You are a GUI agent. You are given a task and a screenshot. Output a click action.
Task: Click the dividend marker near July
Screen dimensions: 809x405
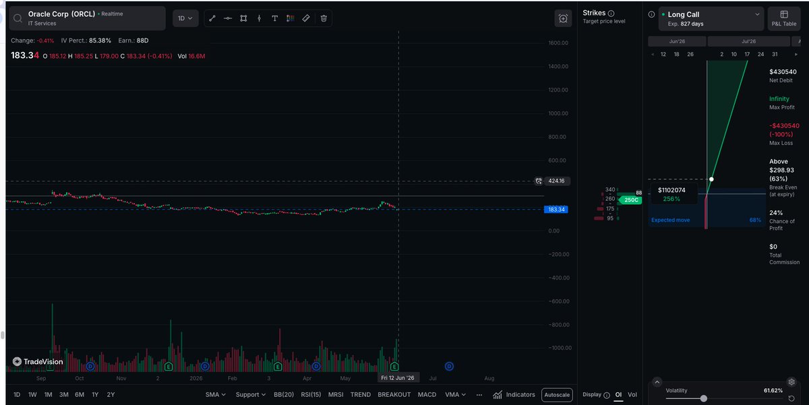pyautogui.click(x=448, y=366)
